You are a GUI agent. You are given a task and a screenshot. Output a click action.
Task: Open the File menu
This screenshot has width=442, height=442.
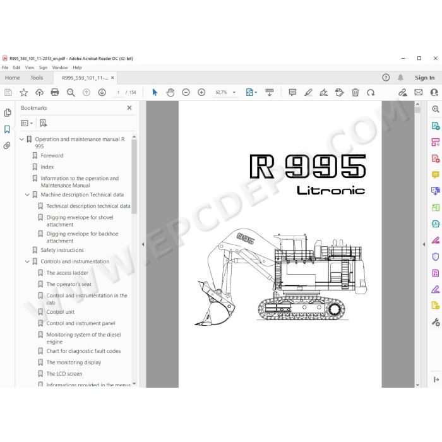5,68
